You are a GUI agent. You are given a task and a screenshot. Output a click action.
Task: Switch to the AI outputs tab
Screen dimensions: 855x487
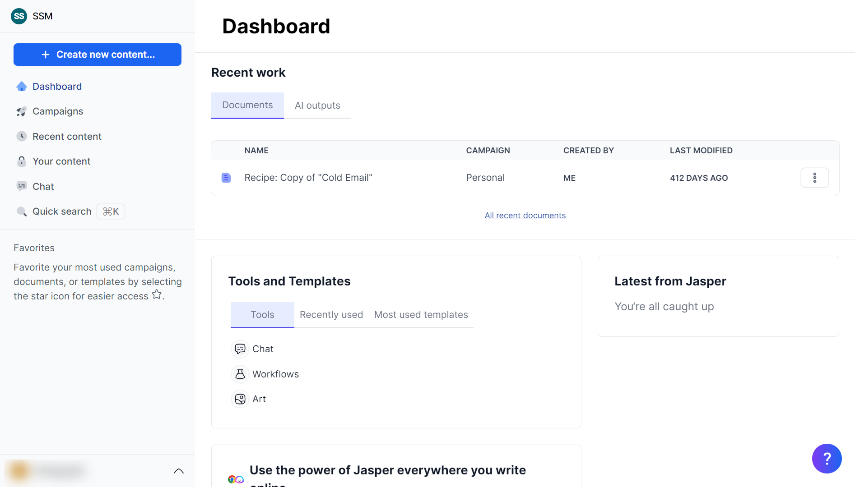click(x=317, y=106)
